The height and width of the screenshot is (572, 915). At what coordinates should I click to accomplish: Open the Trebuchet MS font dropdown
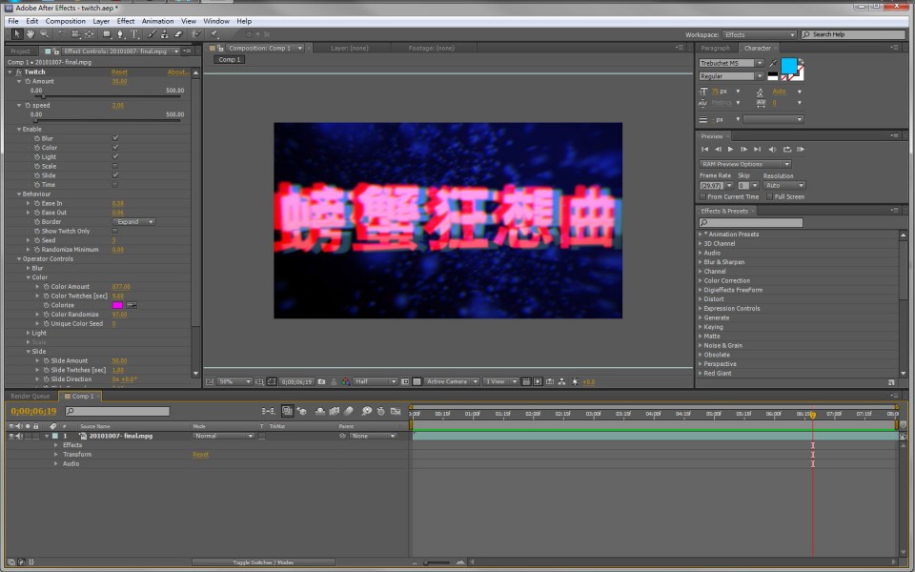tap(760, 63)
